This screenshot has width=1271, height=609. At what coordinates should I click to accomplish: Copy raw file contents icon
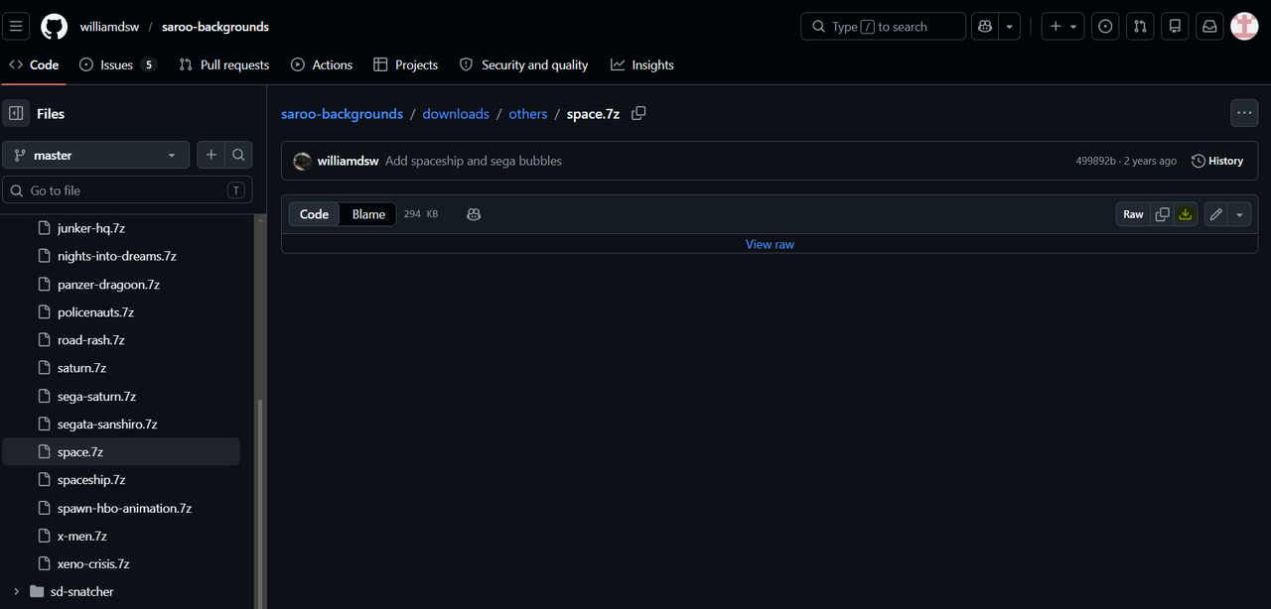[1162, 214]
